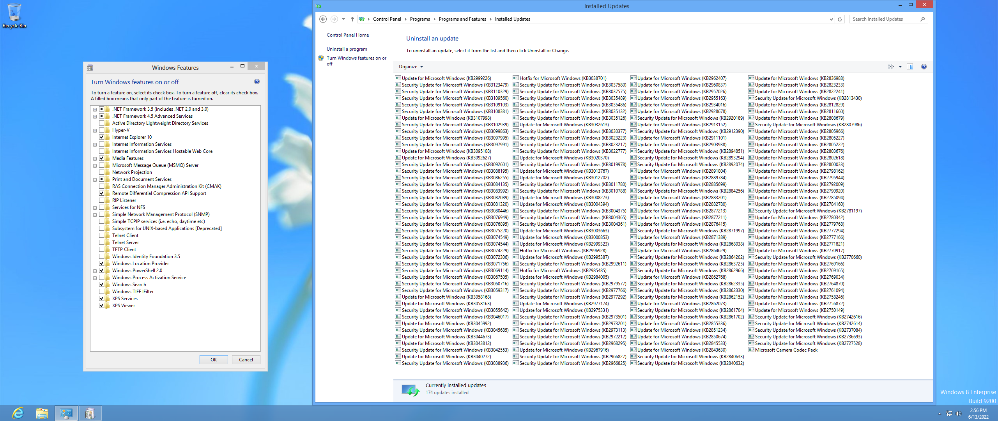The width and height of the screenshot is (998, 421).
Task: Select Microsoft Camera Codec Pack entry
Action: coord(783,350)
